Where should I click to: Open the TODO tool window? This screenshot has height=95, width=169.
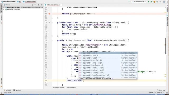(8, 90)
